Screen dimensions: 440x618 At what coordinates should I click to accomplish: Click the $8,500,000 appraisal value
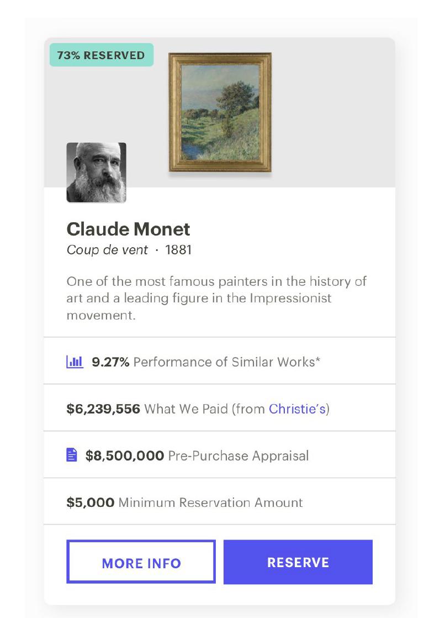[125, 456]
